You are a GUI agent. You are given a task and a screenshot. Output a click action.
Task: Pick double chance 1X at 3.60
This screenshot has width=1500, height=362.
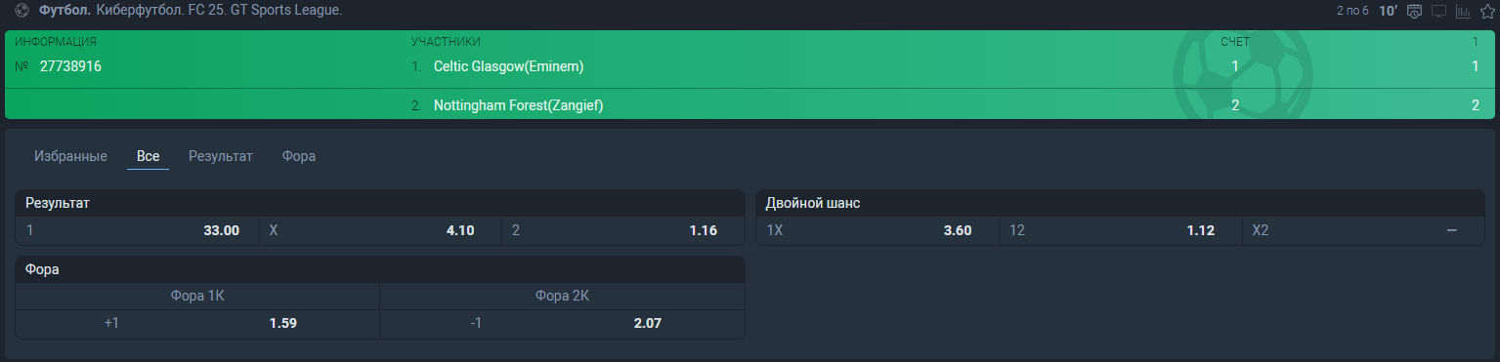[x=878, y=230]
